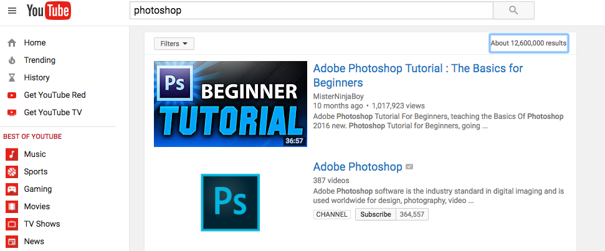Open the hamburger guide menu
This screenshot has height=251, width=605.
12,11
